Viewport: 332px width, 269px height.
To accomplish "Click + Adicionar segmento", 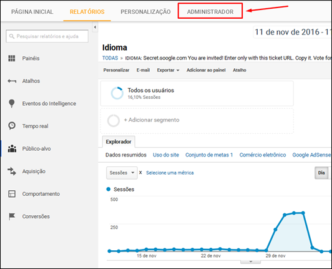I will point(152,120).
